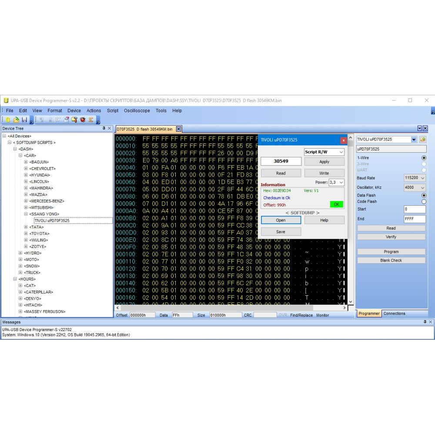The image size is (435, 435).
Task: Click the folder with hammer tools icon
Action: (74, 120)
